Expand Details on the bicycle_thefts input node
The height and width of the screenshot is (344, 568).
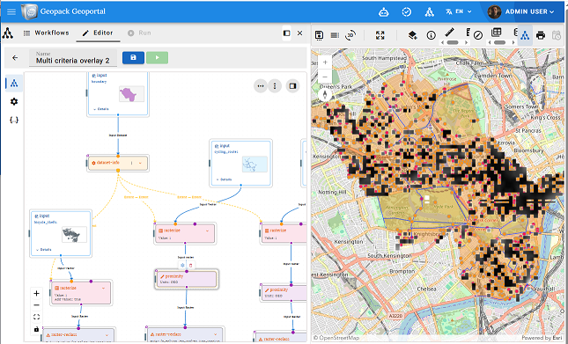pos(43,250)
